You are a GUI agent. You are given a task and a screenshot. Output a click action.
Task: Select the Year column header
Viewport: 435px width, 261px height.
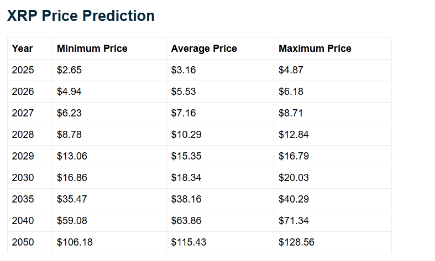(22, 49)
